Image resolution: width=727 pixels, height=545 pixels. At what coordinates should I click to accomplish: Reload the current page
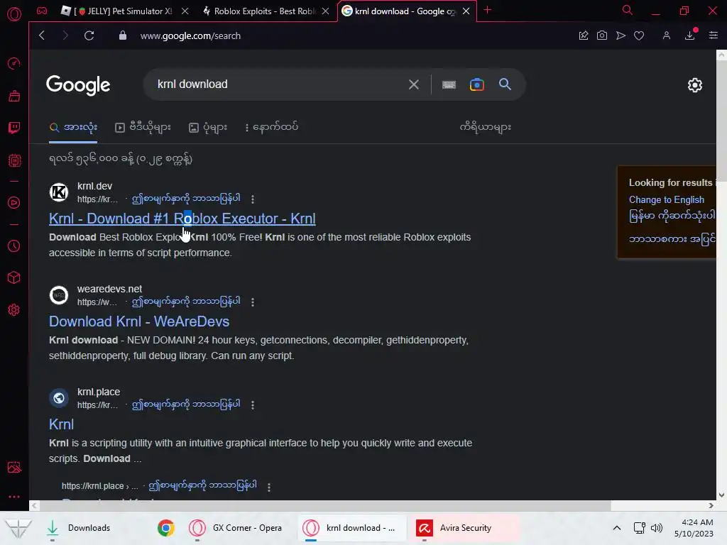(x=89, y=35)
